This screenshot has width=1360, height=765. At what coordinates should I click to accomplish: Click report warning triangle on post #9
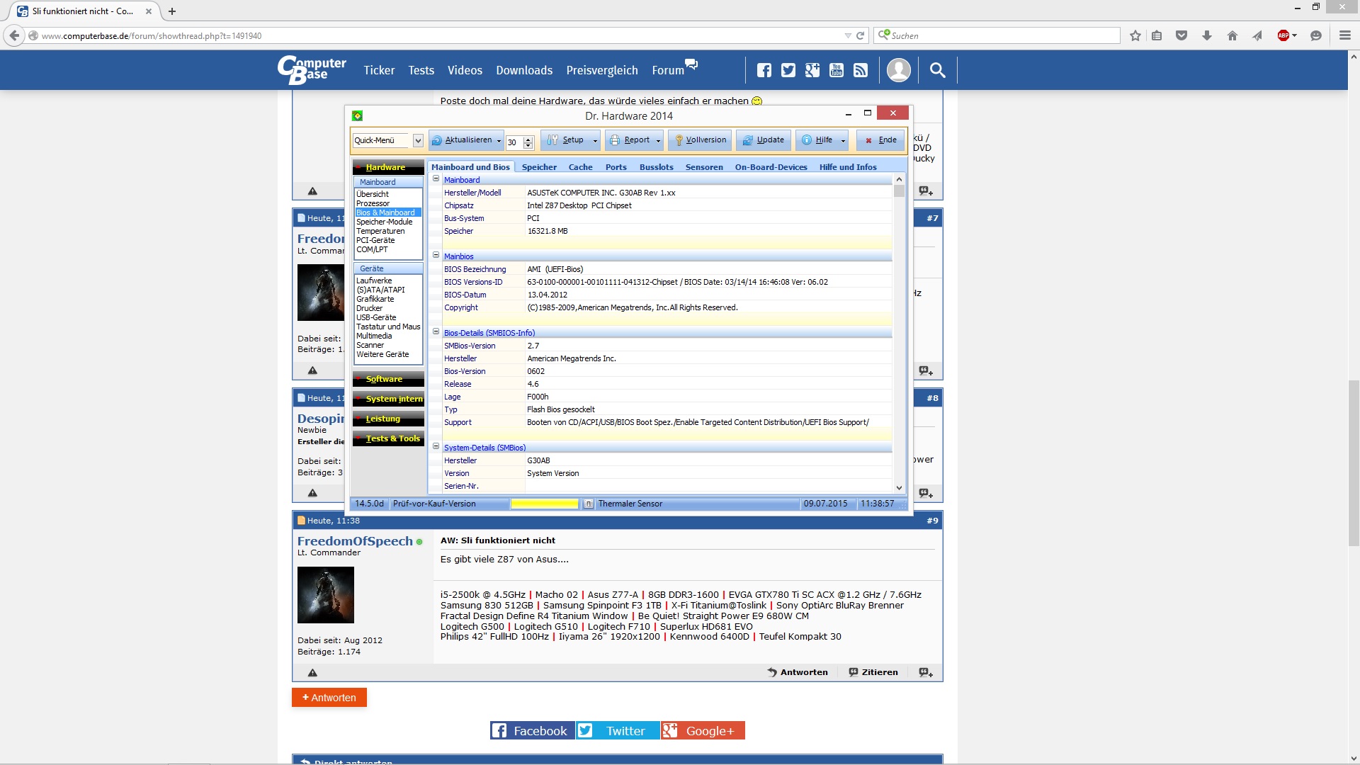[x=312, y=672]
